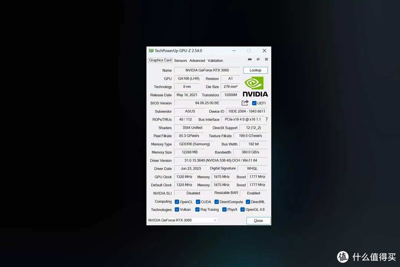Click the Texture Fillrate field 199.0 GTexel/s
400x267 pixels.
[250, 136]
